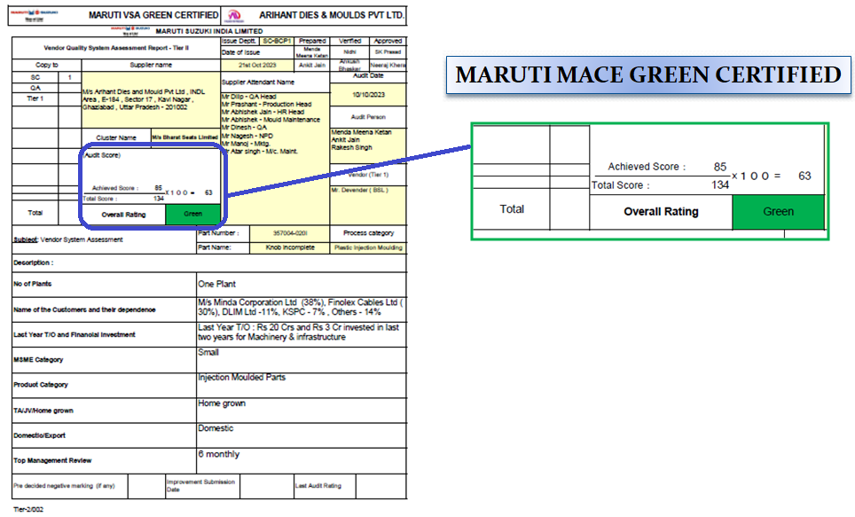
Task: Select 'Plastic Injection Moulding' process value
Action: tap(368, 247)
